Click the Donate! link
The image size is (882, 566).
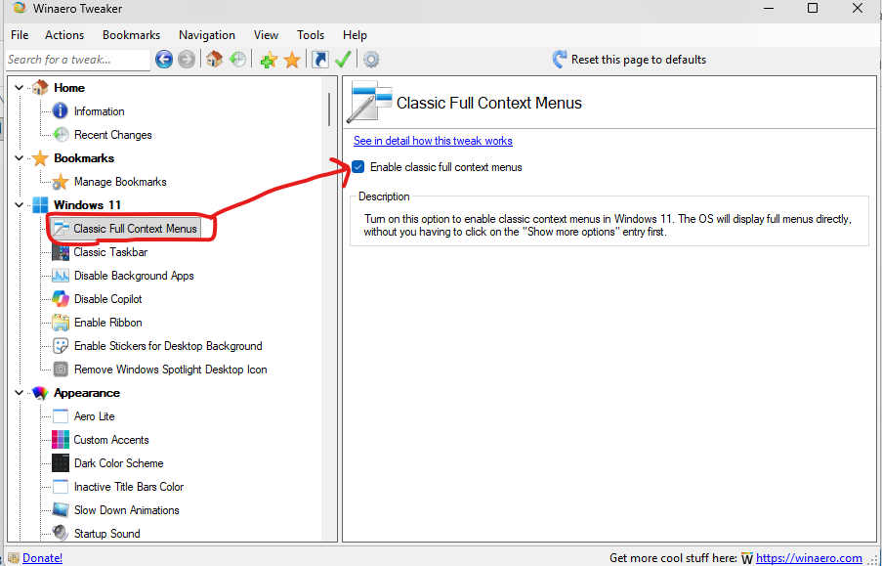click(x=42, y=557)
